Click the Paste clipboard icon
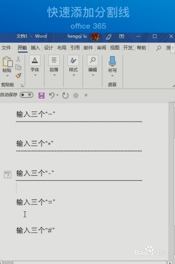The image size is (175, 264). [x=7, y=61]
